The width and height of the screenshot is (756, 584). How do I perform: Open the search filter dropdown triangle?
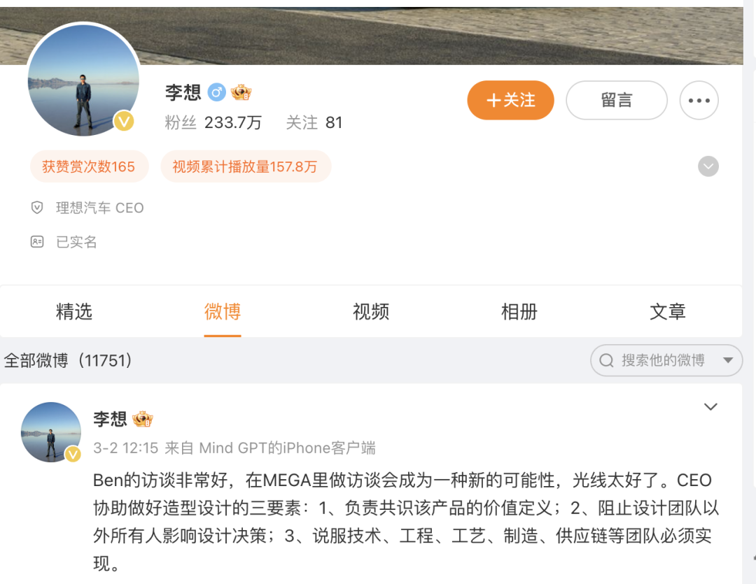click(x=728, y=360)
